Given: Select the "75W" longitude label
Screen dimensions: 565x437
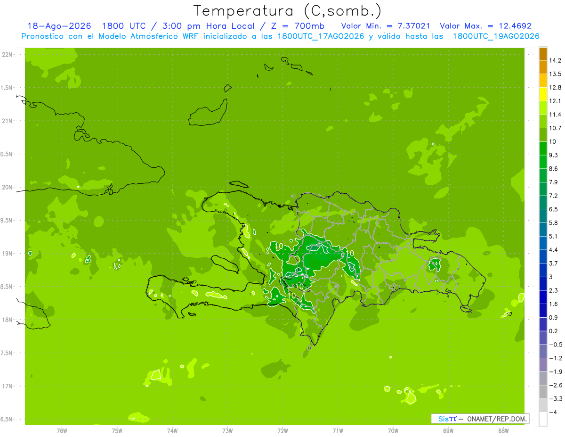Looking at the screenshot, I should [117, 430].
